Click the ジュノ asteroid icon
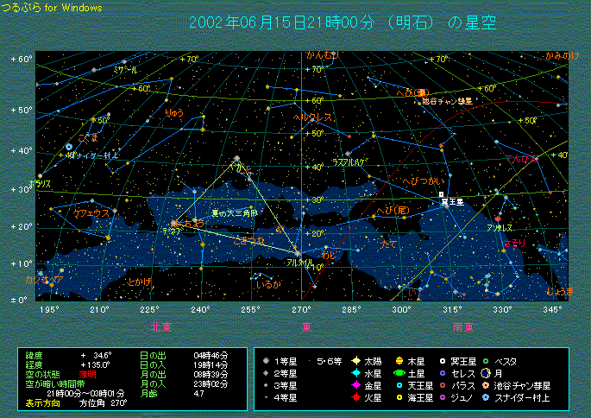 [x=443, y=397]
